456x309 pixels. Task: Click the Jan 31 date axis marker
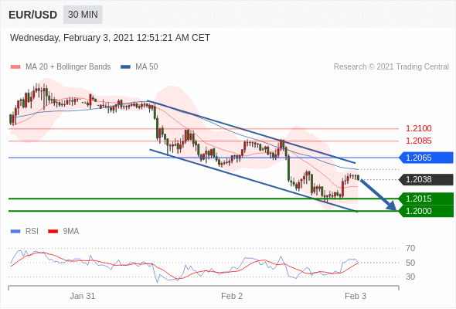click(x=82, y=296)
